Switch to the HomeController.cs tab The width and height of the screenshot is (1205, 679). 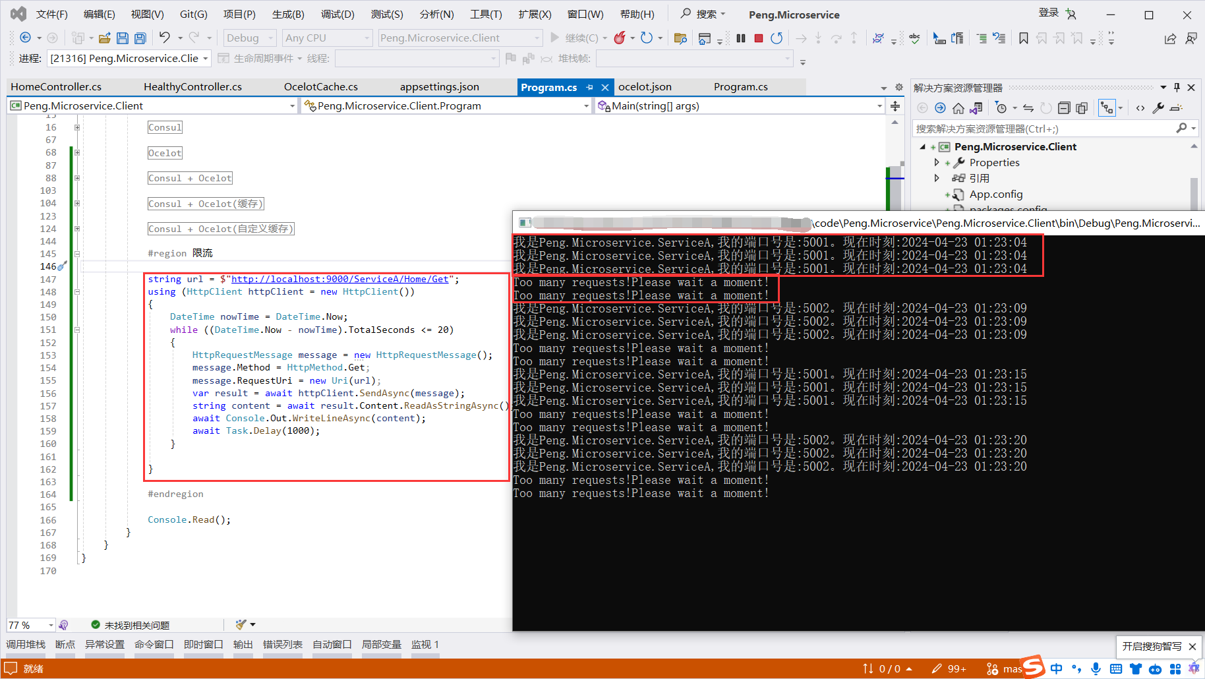click(x=56, y=87)
